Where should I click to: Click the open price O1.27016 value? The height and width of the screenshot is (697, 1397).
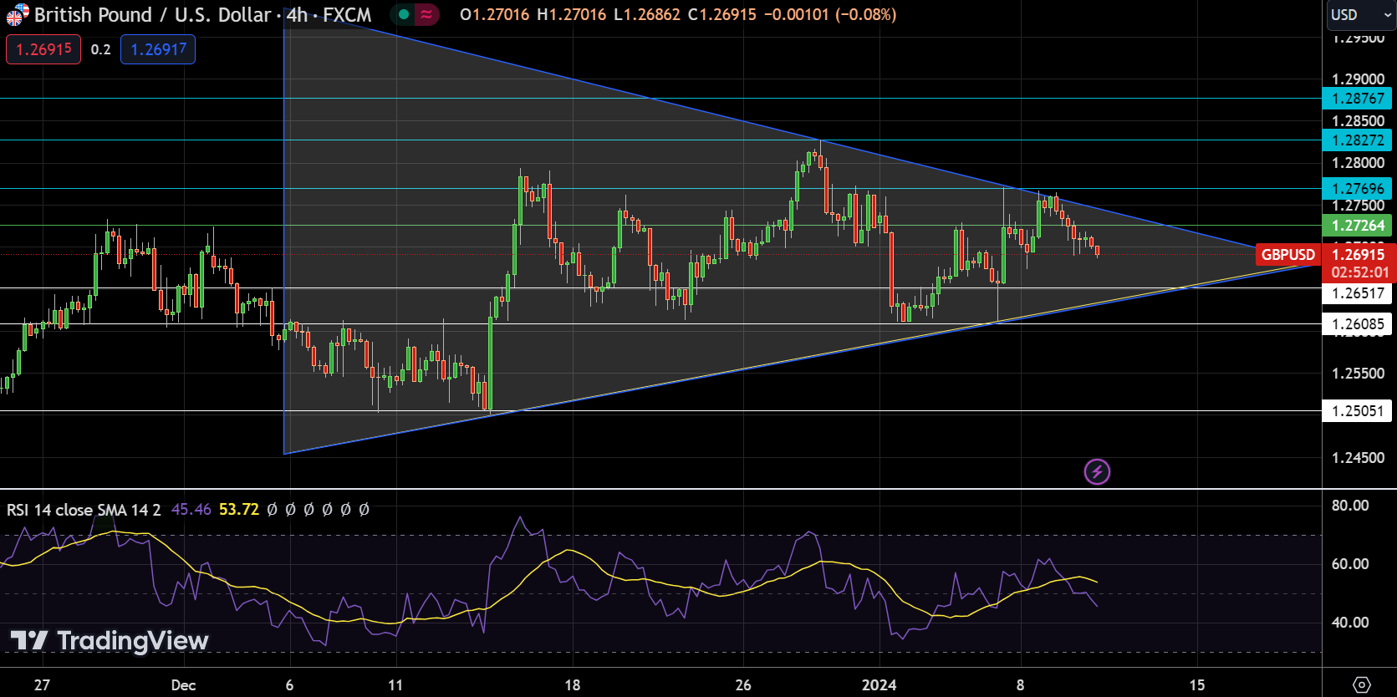(x=495, y=14)
